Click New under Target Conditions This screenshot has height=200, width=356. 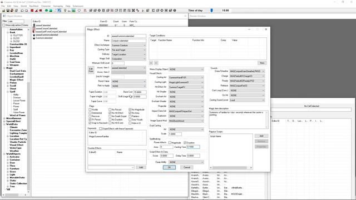click(x=262, y=63)
